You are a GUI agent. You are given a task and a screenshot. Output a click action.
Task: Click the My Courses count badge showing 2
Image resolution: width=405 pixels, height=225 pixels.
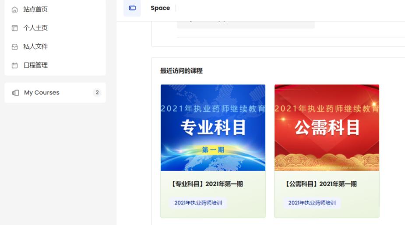[97, 93]
